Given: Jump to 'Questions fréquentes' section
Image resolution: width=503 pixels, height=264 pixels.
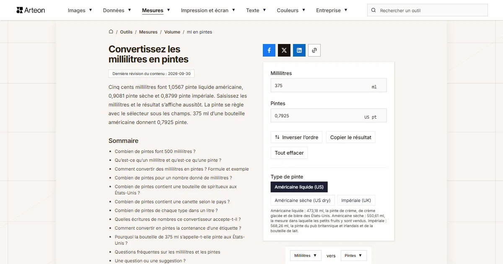Looking at the screenshot, I should tap(168, 252).
